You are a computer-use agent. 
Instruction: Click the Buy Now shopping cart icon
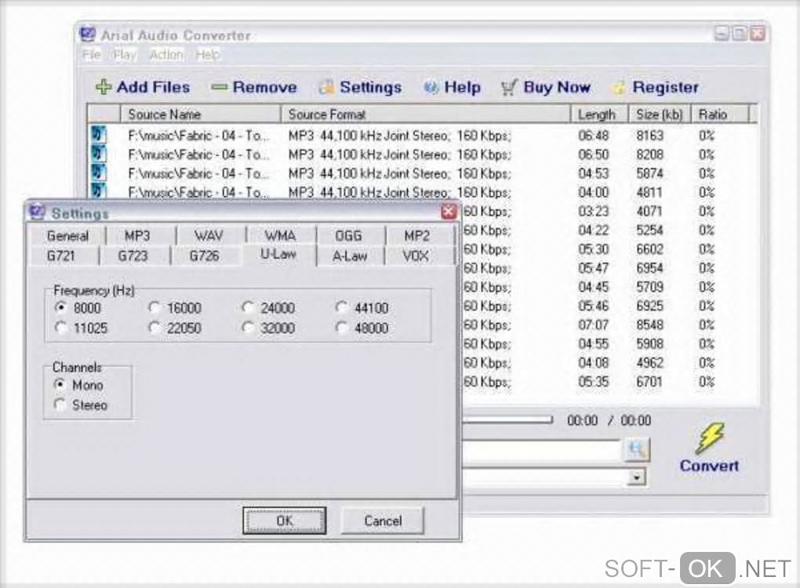click(x=509, y=88)
